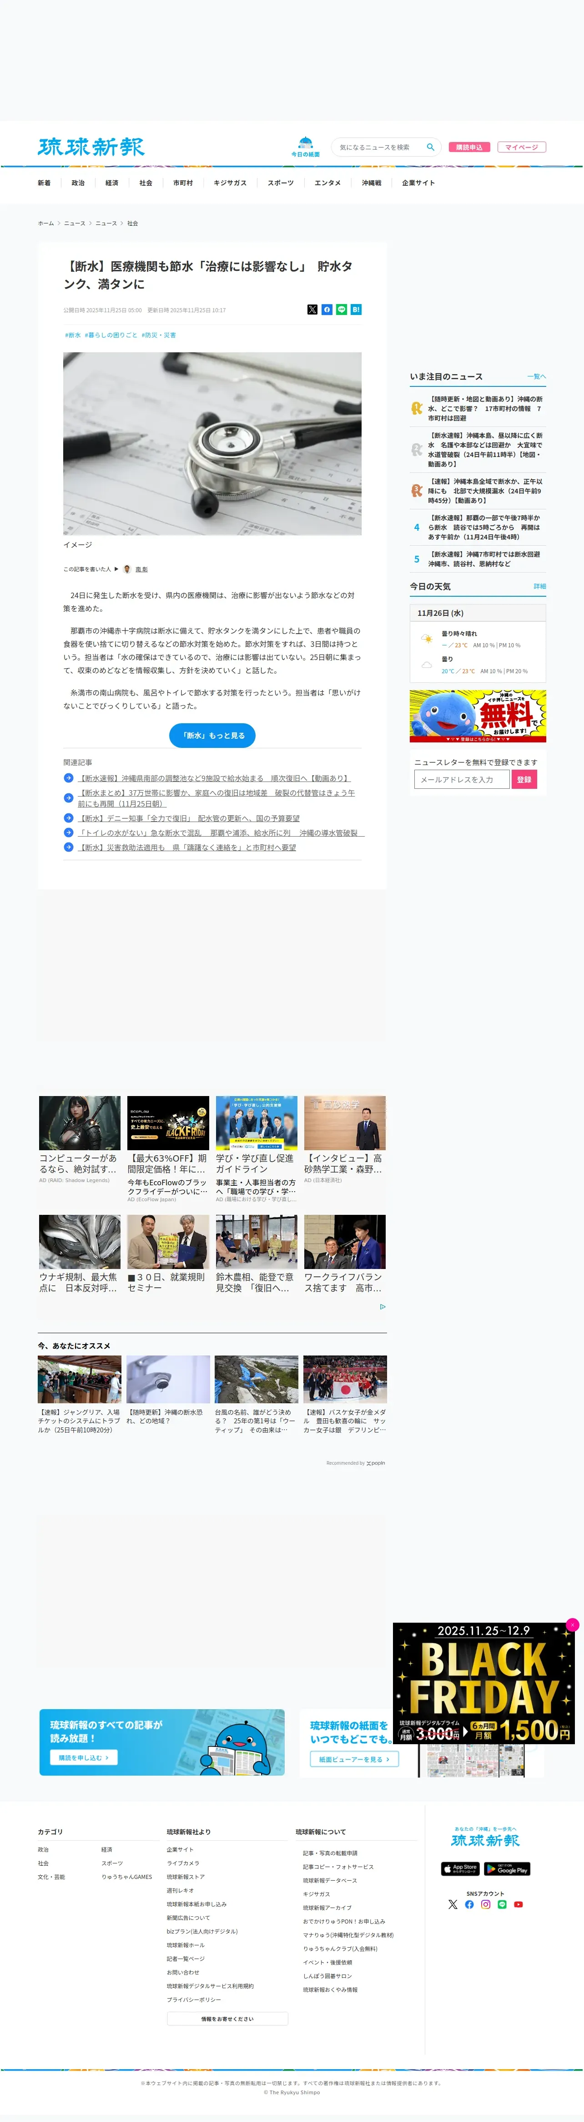Open お問い合わせ footer link
Screen dimensions: 584x2122
click(x=183, y=1972)
